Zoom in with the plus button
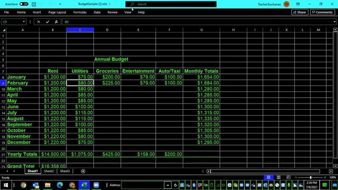Viewport: 338px width, 190px height. click(325, 177)
